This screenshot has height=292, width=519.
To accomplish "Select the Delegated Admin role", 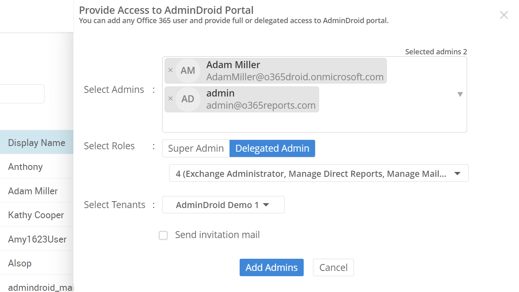I will point(272,148).
